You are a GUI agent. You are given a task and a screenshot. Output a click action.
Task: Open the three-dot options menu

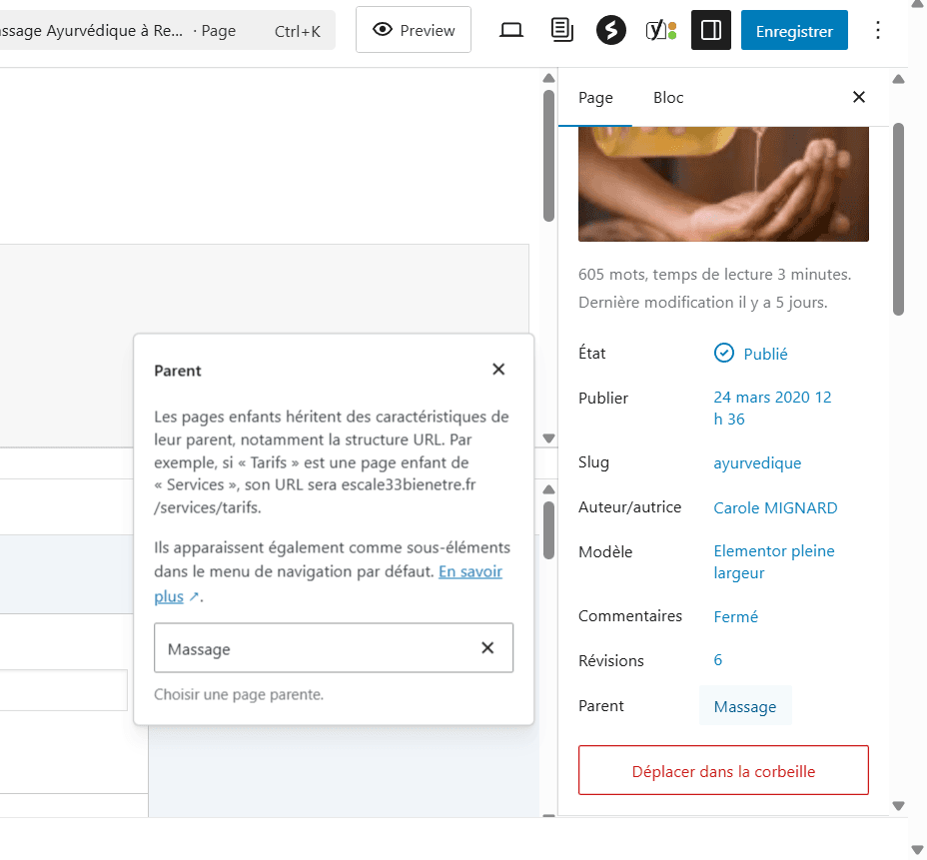pyautogui.click(x=878, y=30)
